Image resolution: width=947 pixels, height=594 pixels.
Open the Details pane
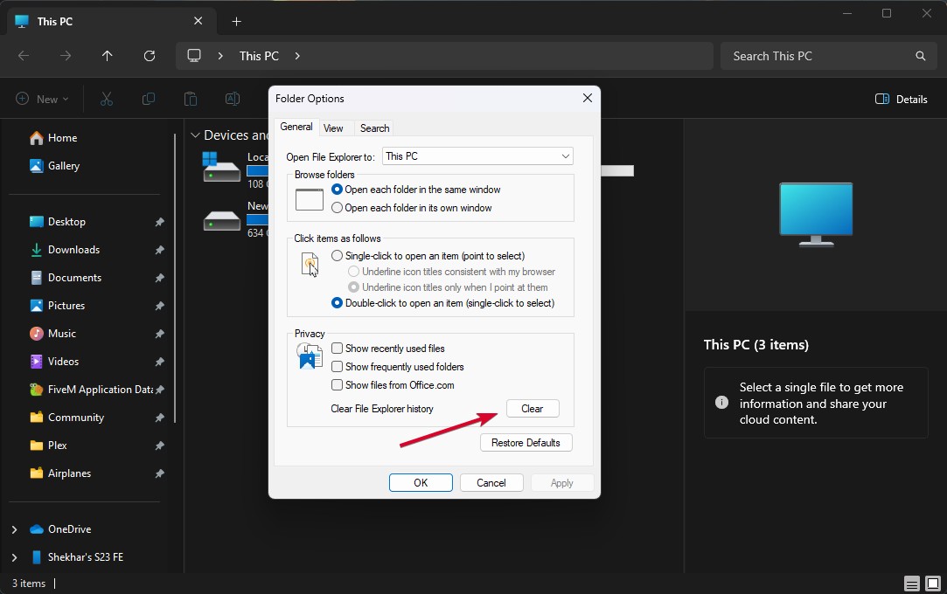coord(901,99)
